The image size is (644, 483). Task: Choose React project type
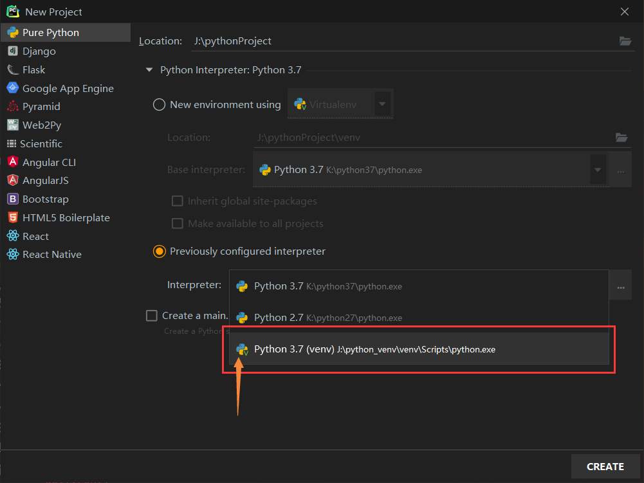pyautogui.click(x=66, y=236)
